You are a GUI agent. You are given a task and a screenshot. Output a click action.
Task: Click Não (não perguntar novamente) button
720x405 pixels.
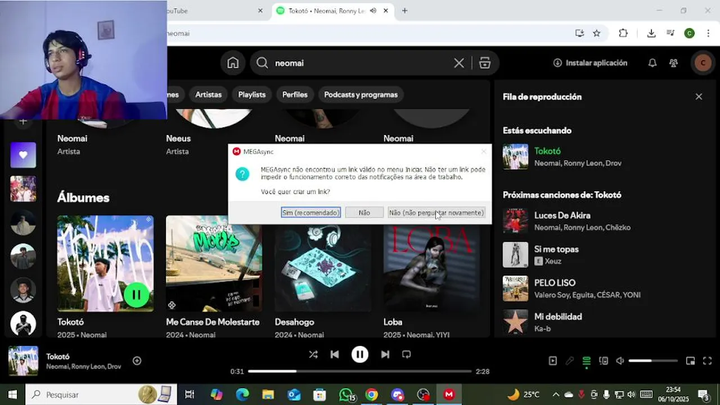[x=436, y=213]
